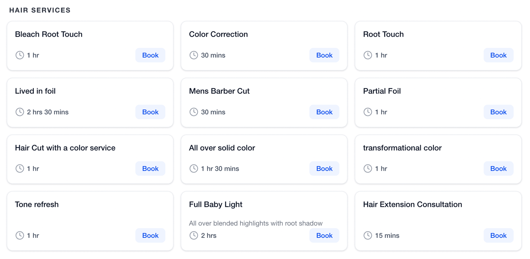
Task: Click clock icon beside Lived in foil duration
Action: (x=20, y=112)
